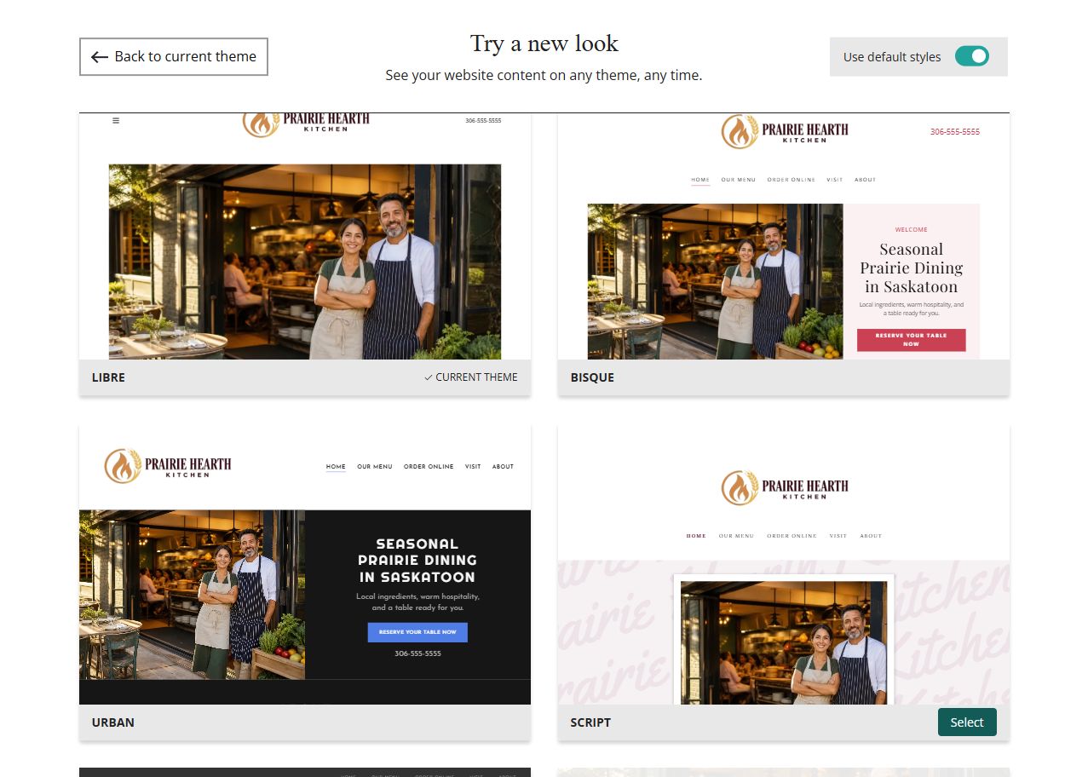Click Home nav item in Bisque preview
This screenshot has height=777, width=1088.
[700, 180]
